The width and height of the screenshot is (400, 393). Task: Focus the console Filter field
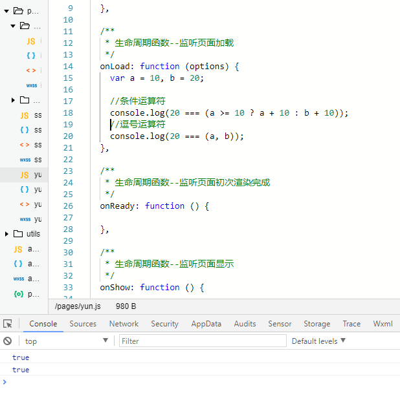pyautogui.click(x=203, y=341)
